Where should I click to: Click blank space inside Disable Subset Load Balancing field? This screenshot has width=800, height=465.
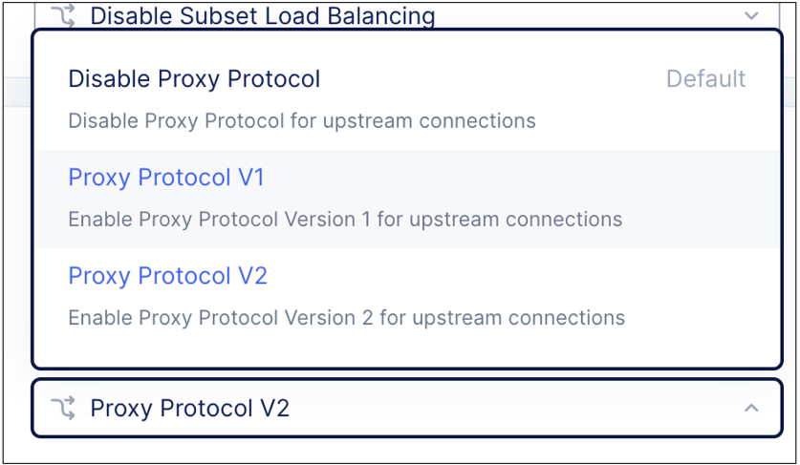click(x=593, y=15)
